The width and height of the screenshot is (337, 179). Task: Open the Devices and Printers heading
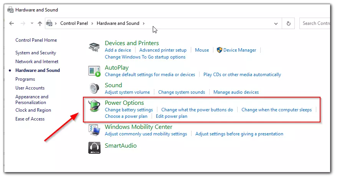point(132,43)
